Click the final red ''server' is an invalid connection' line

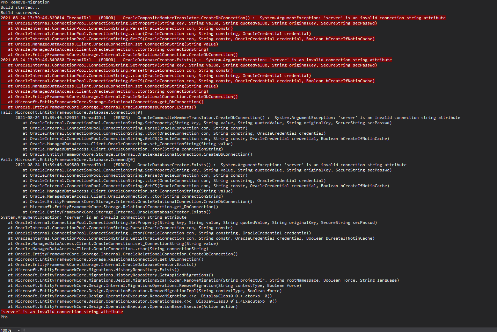pos(62,312)
